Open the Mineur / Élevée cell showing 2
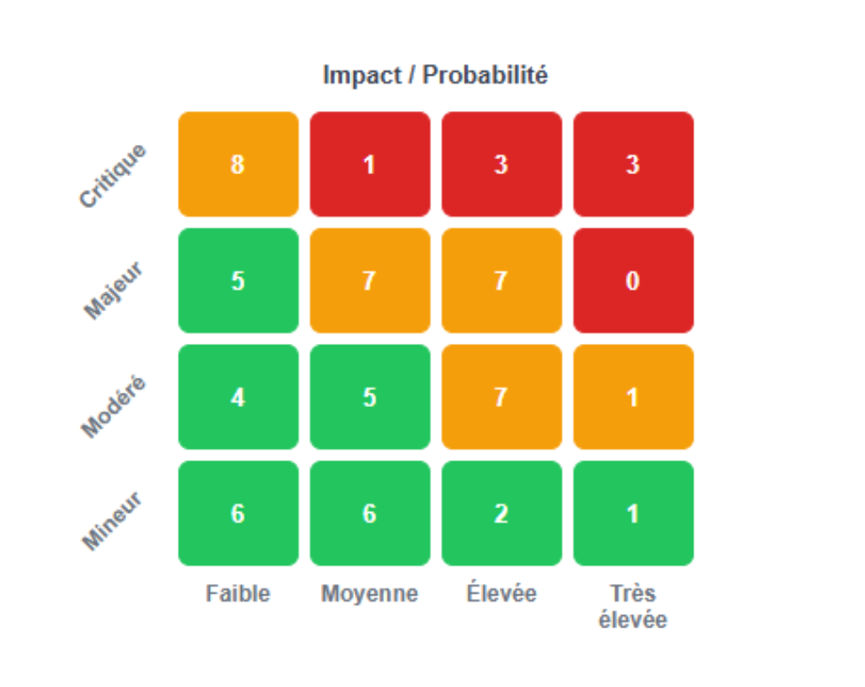This screenshot has height=687, width=865. (x=501, y=514)
